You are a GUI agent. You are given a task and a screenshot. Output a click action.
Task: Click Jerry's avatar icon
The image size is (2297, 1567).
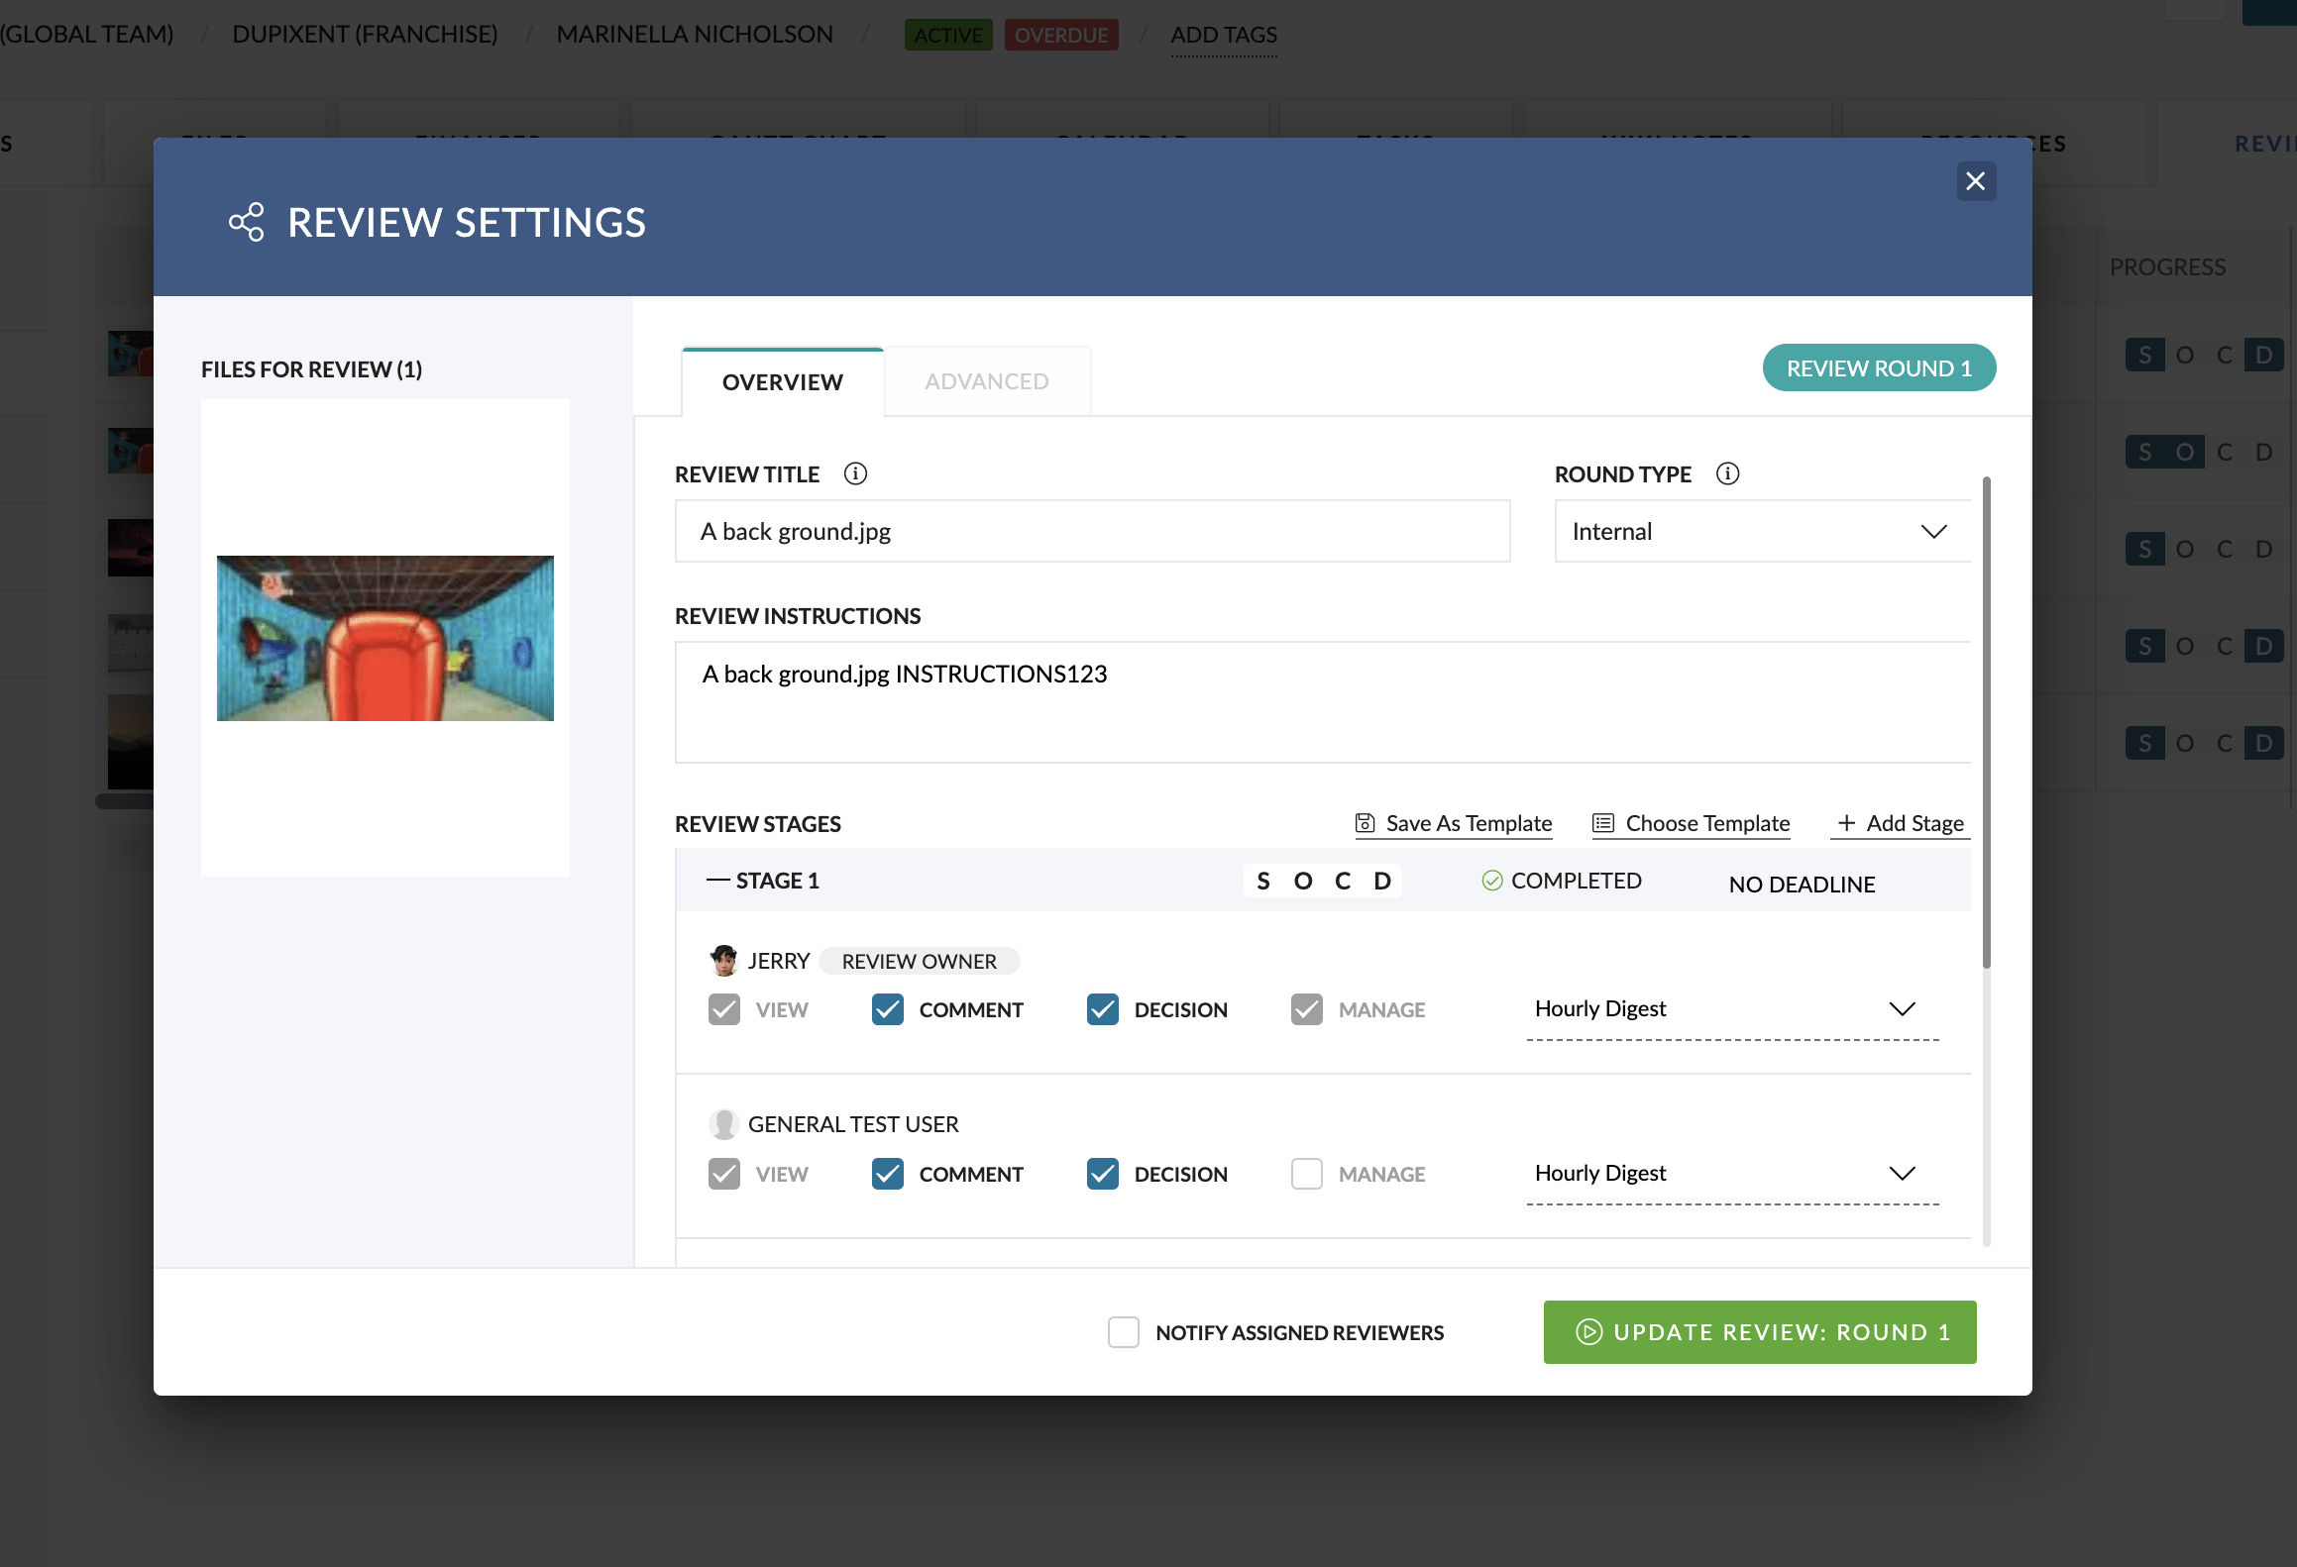(723, 960)
